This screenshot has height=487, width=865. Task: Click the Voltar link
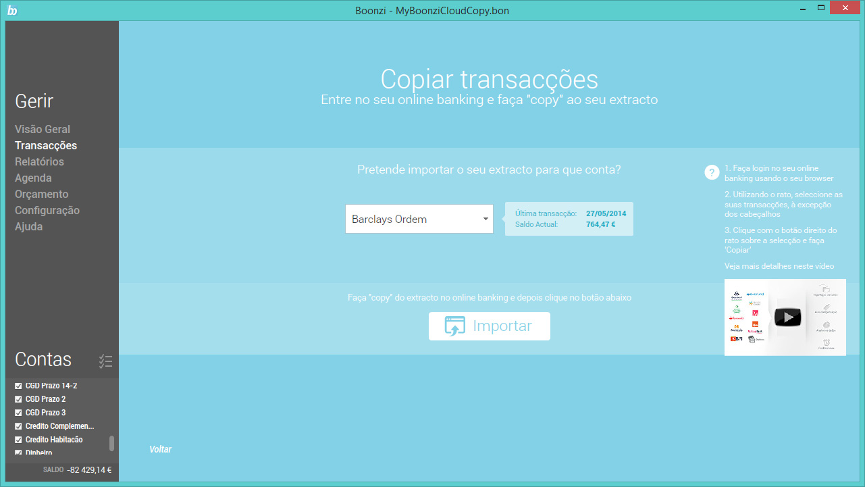(161, 449)
